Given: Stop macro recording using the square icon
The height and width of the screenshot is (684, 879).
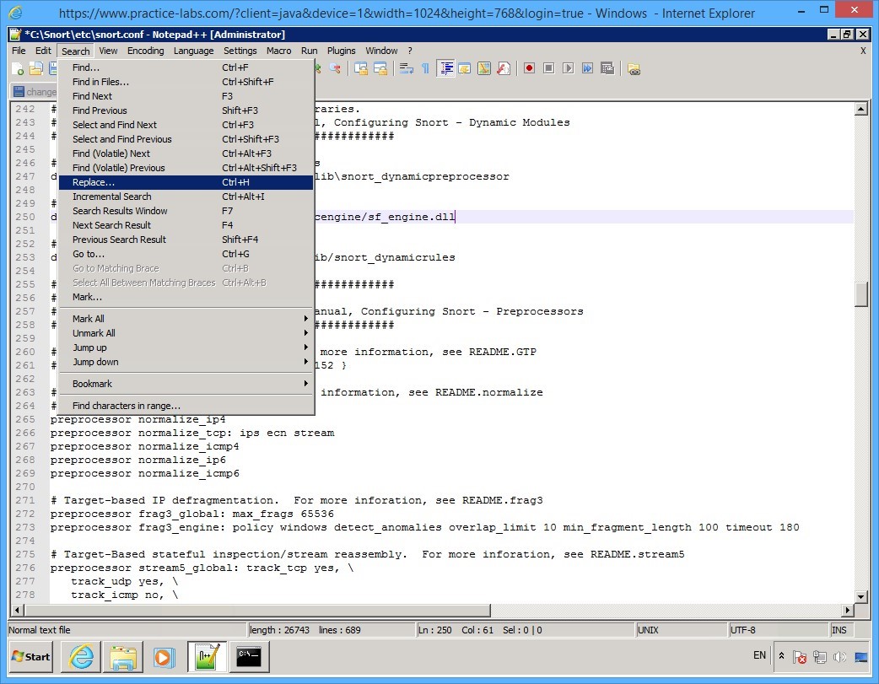Looking at the screenshot, I should 550,67.
